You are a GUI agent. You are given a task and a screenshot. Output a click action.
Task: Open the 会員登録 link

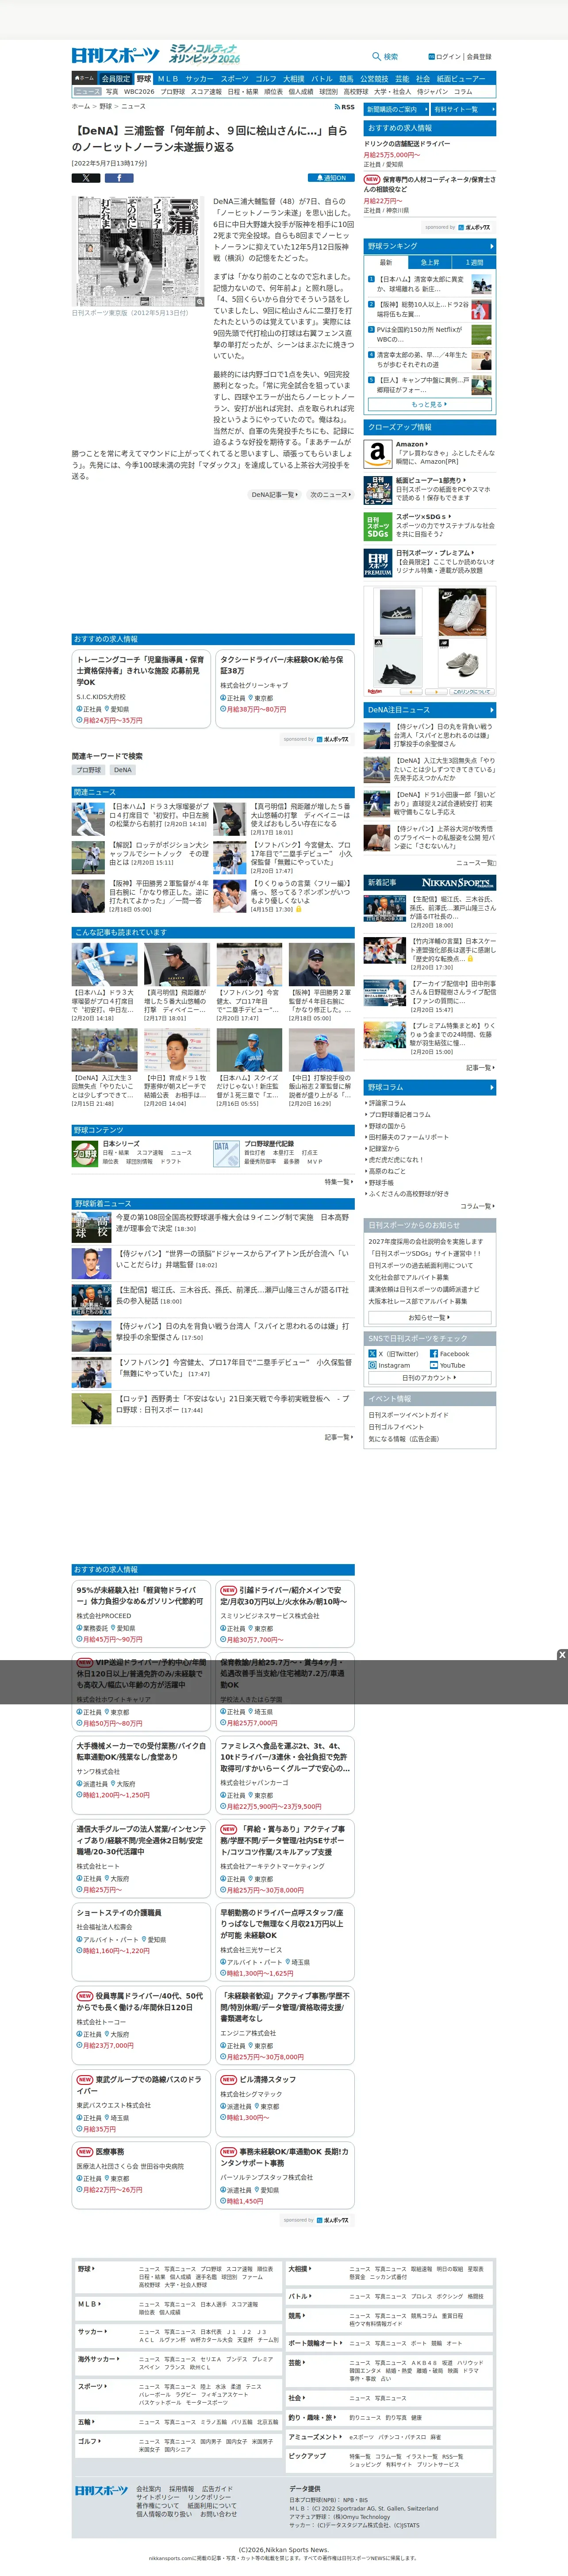(x=479, y=57)
